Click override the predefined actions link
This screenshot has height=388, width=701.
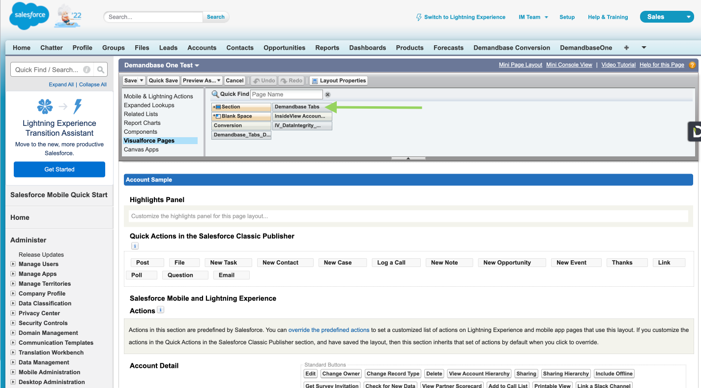329,330
